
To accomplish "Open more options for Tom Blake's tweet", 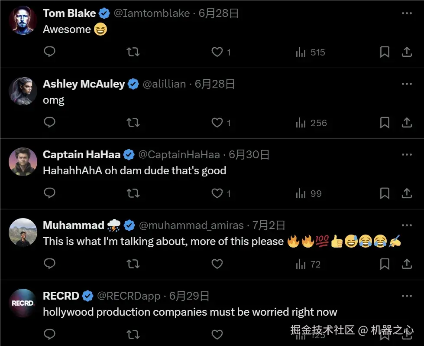I will coord(407,13).
